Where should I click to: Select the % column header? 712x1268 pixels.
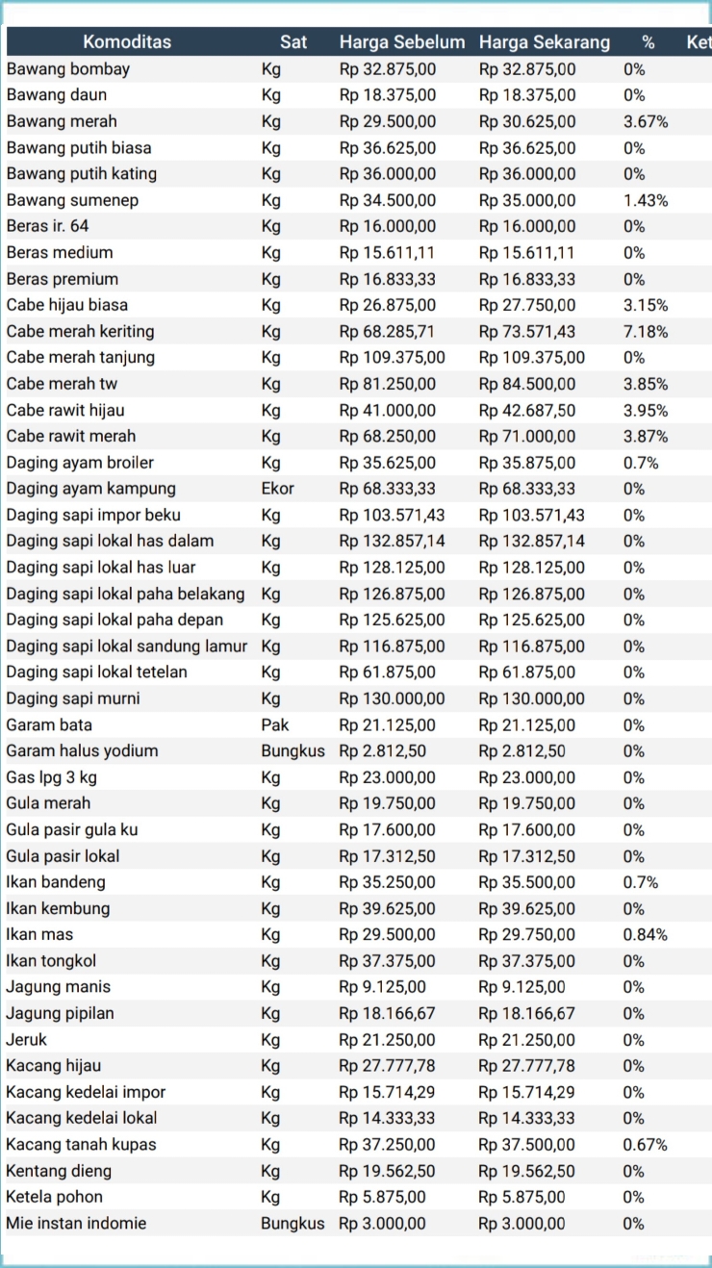pyautogui.click(x=648, y=41)
